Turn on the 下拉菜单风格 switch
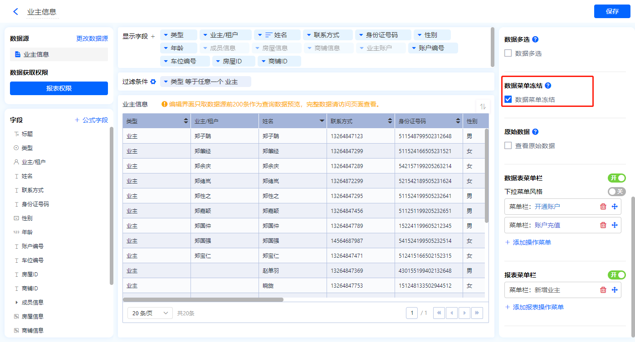The width and height of the screenshot is (635, 342). [616, 192]
